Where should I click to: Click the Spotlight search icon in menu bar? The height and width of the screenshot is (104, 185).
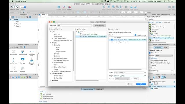(164, 1)
